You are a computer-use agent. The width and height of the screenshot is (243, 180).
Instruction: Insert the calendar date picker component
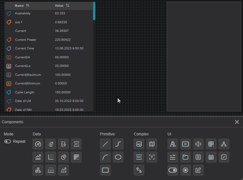[x=211, y=157]
